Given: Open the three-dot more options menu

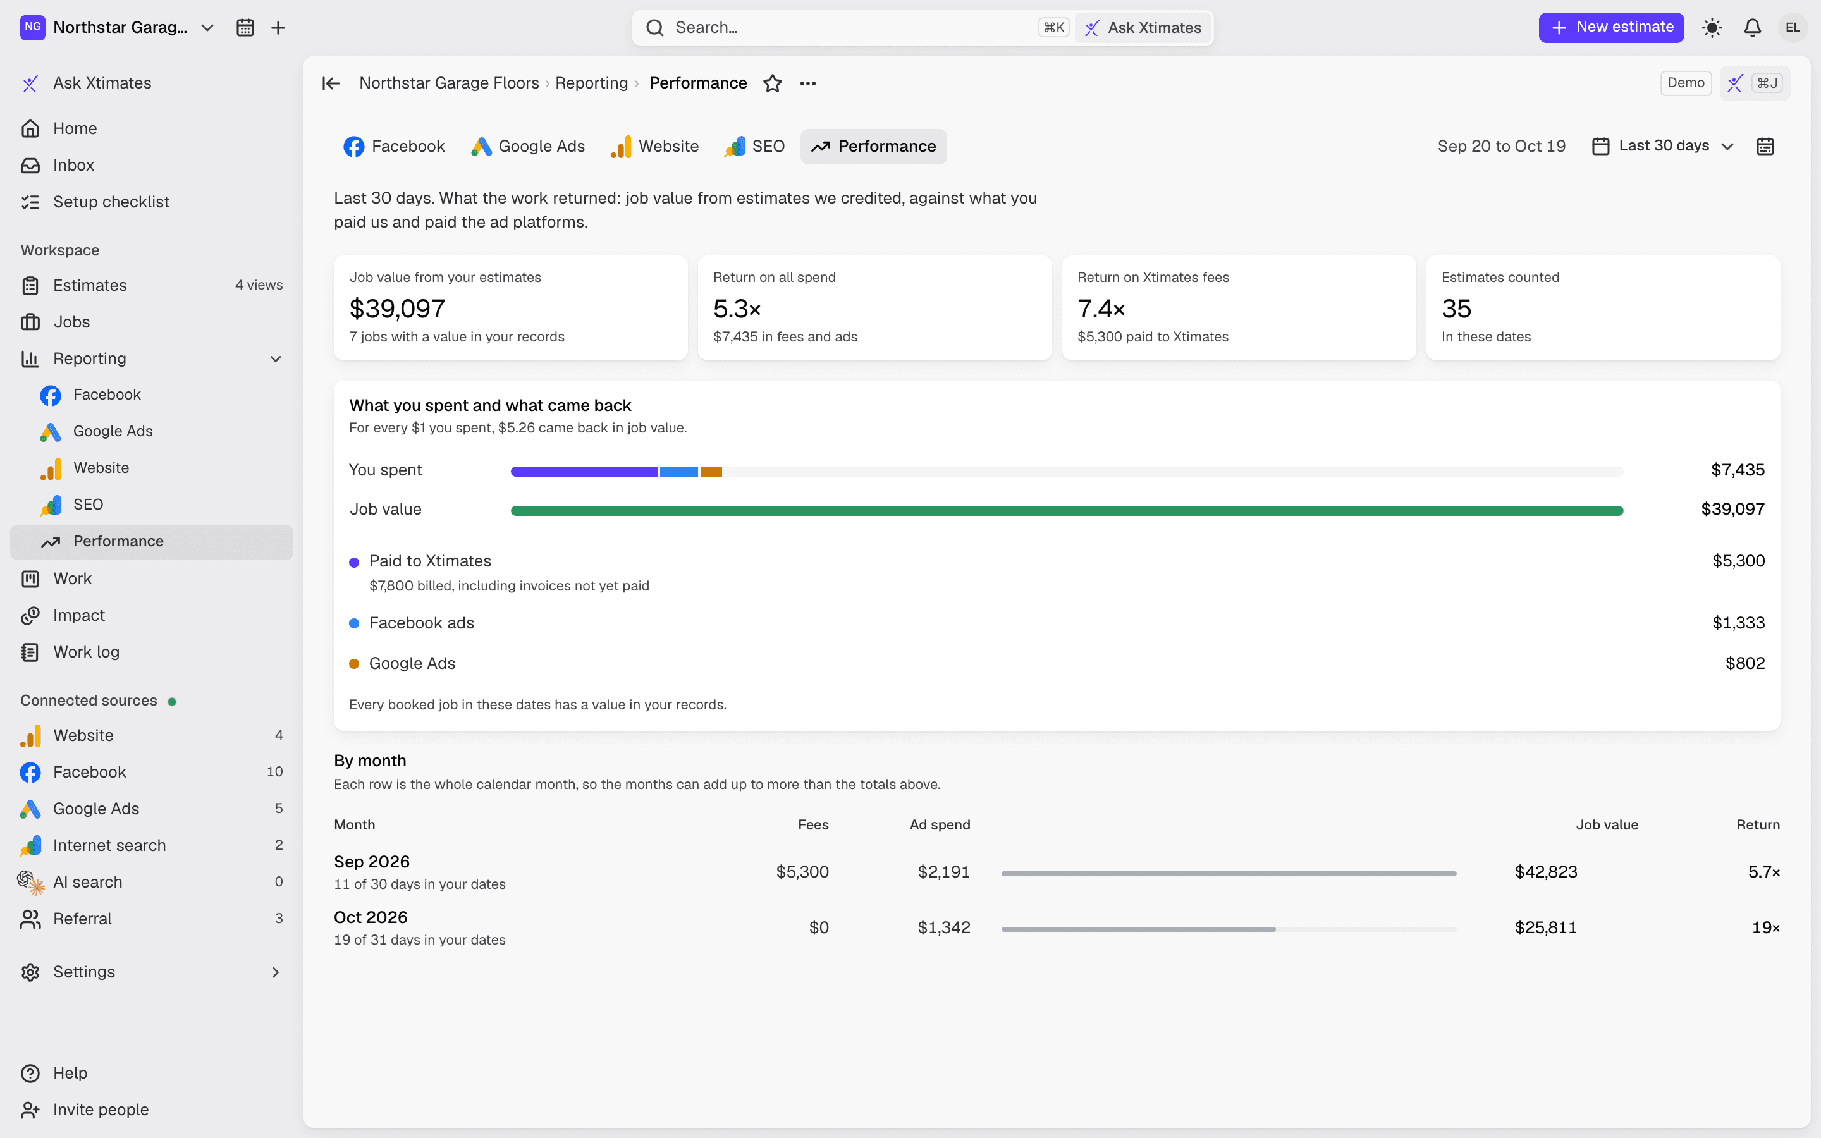Looking at the screenshot, I should pyautogui.click(x=807, y=83).
